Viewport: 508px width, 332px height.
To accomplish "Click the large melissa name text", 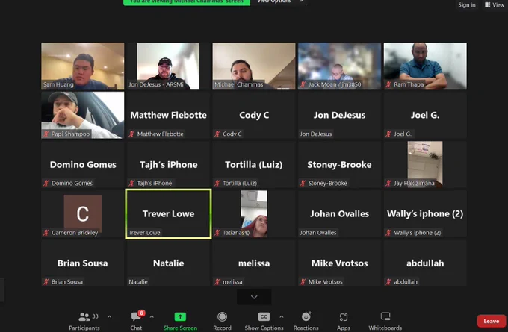I will click(254, 263).
